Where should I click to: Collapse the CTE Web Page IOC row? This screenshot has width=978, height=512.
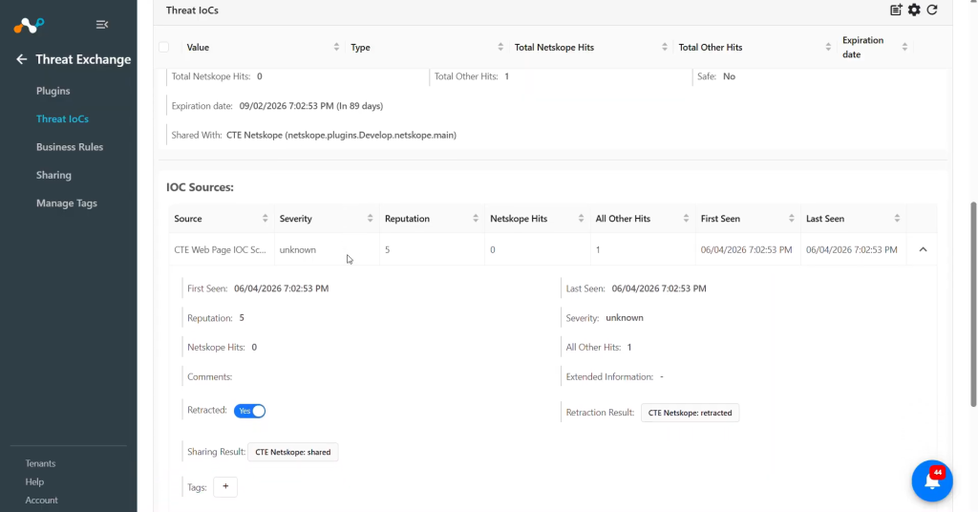point(924,249)
